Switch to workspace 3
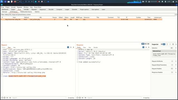Screen dimensions: 178x100 pyautogui.click(x=29, y=2)
